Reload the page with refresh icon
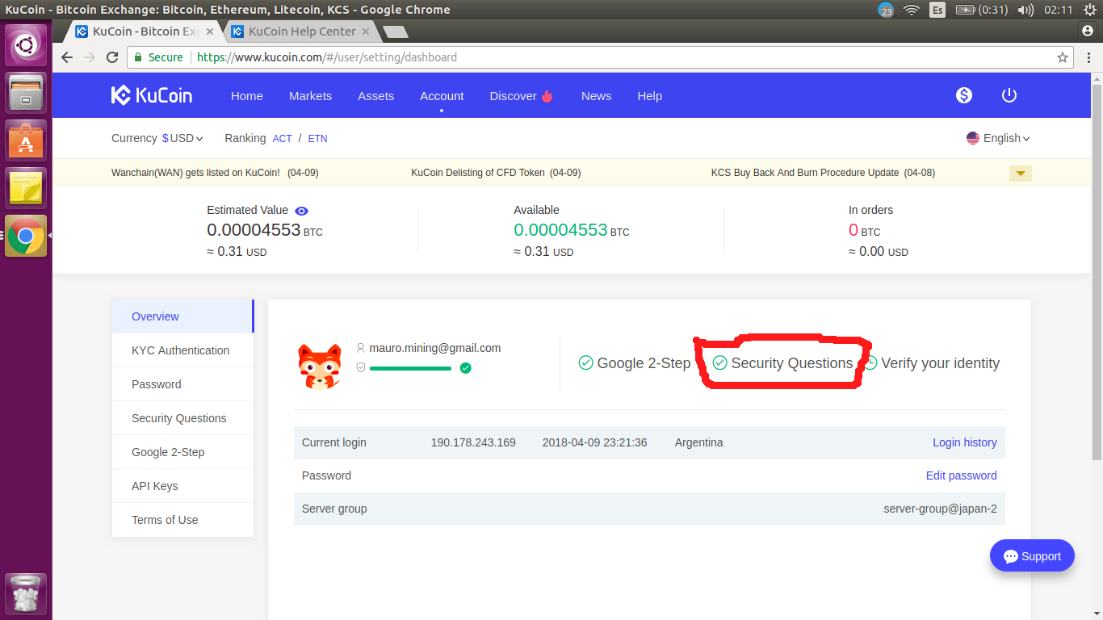The image size is (1103, 620). click(x=112, y=57)
